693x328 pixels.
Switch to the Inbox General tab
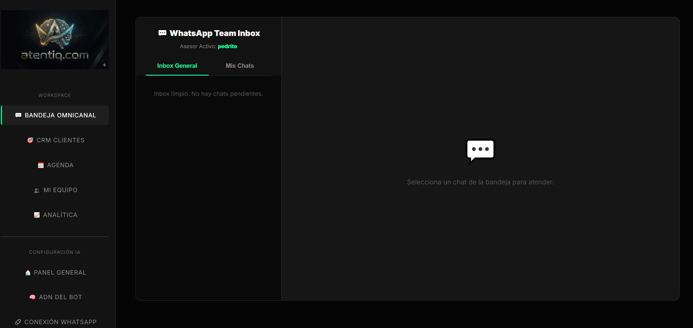pos(177,66)
